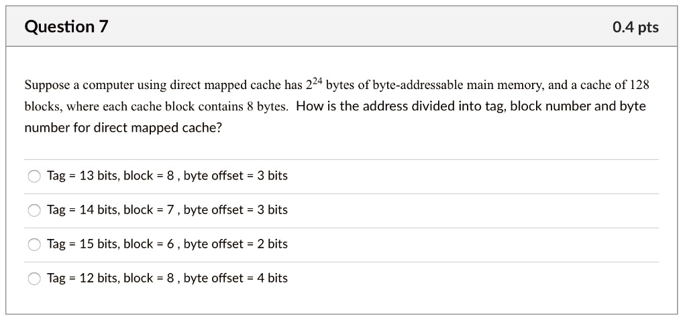The width and height of the screenshot is (687, 320).
Task: Click 'byte offset = 4 bits' in the last answer
Action: [235, 278]
